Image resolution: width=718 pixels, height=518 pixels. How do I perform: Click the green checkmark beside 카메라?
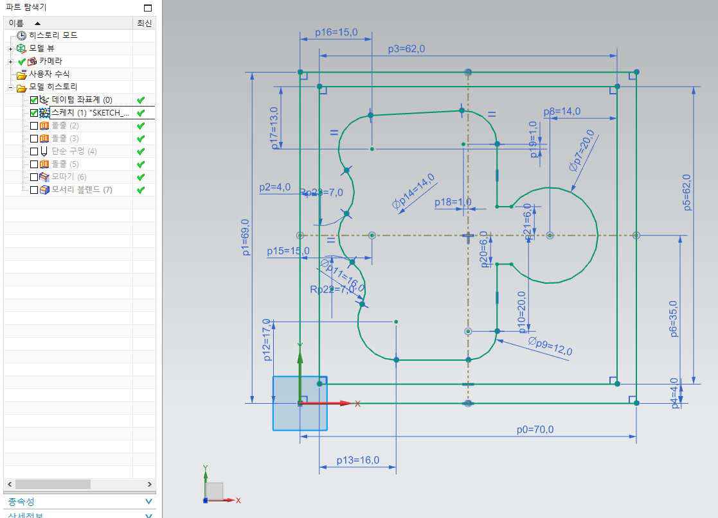pyautogui.click(x=21, y=61)
